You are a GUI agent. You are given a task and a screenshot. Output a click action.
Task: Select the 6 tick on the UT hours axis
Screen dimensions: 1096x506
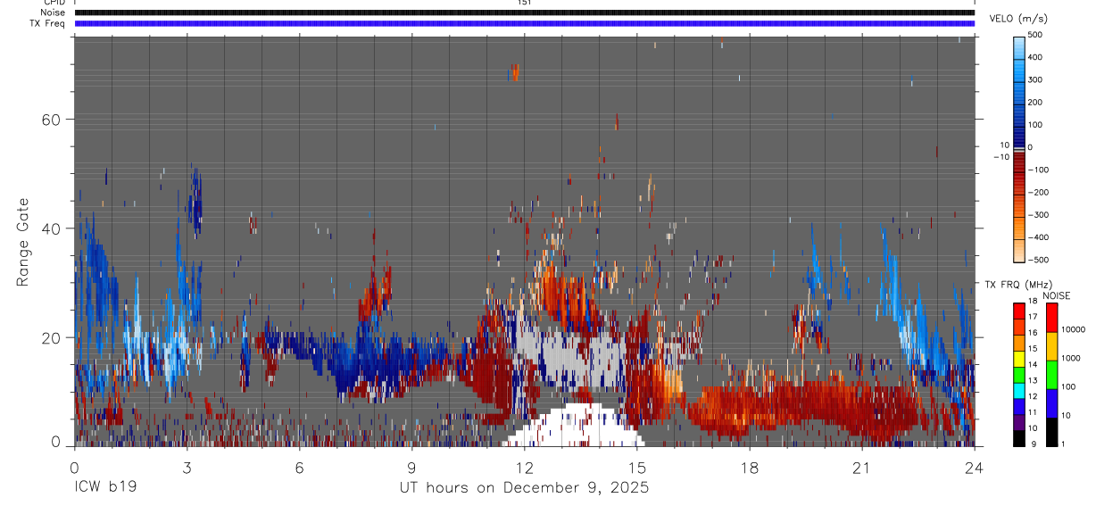300,468
